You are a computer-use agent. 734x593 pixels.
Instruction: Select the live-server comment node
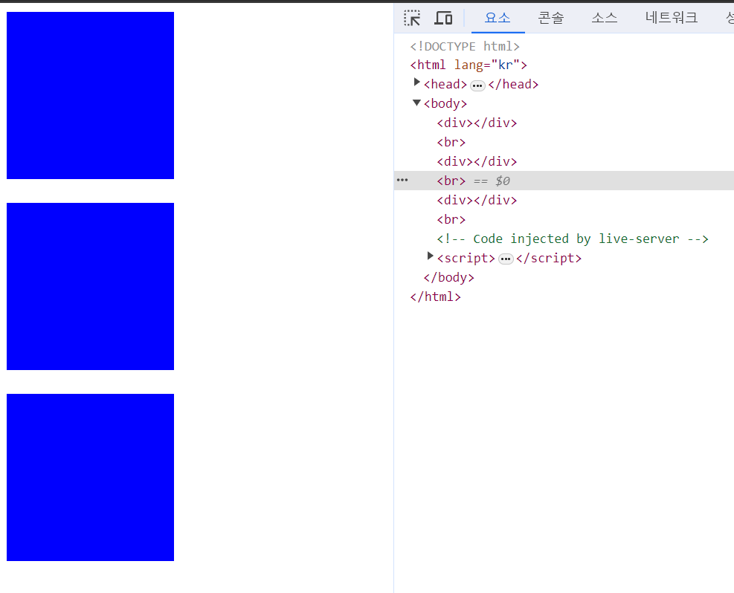point(573,239)
